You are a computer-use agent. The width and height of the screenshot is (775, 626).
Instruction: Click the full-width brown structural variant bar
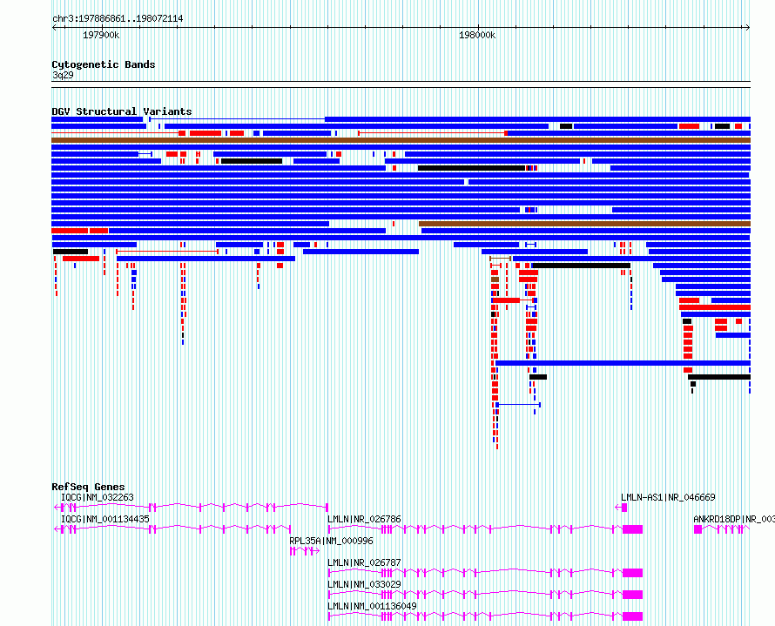[401, 140]
